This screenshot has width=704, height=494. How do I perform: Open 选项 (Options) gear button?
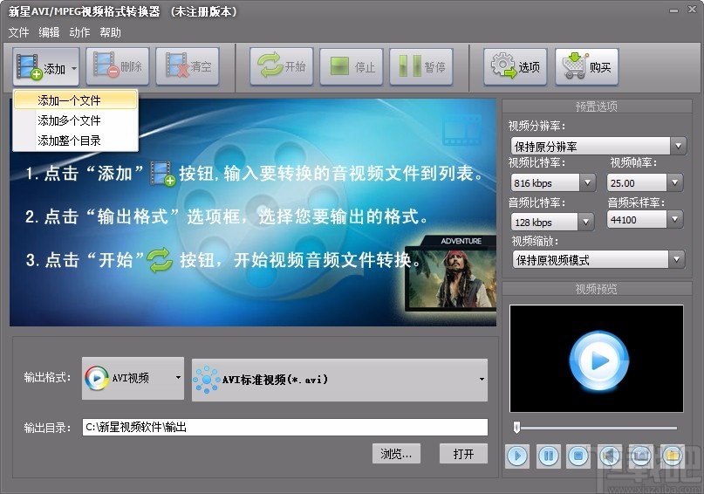515,67
